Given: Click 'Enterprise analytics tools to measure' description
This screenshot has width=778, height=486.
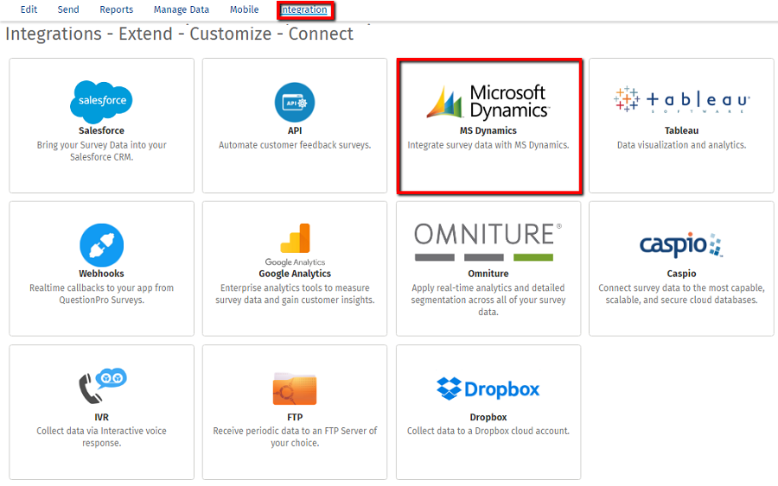Looking at the screenshot, I should click(295, 293).
